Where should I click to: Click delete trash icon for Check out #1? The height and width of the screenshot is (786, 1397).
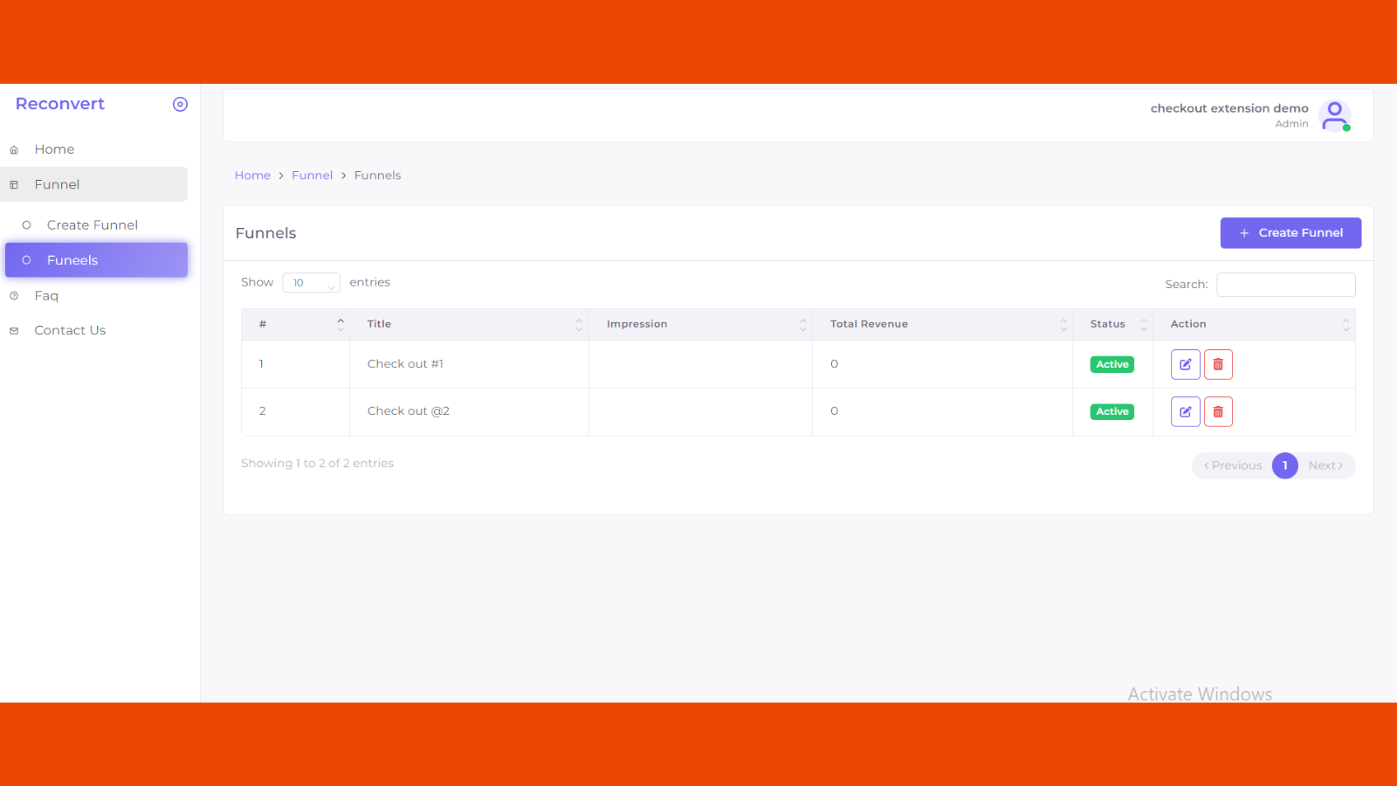1218,364
